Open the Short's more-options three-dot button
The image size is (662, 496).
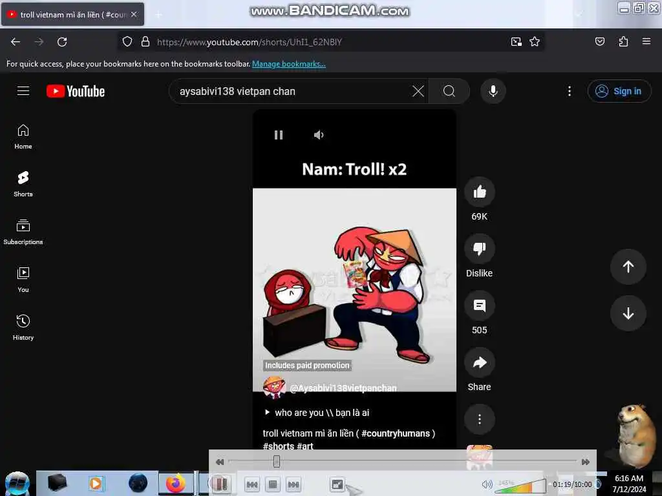point(479,419)
